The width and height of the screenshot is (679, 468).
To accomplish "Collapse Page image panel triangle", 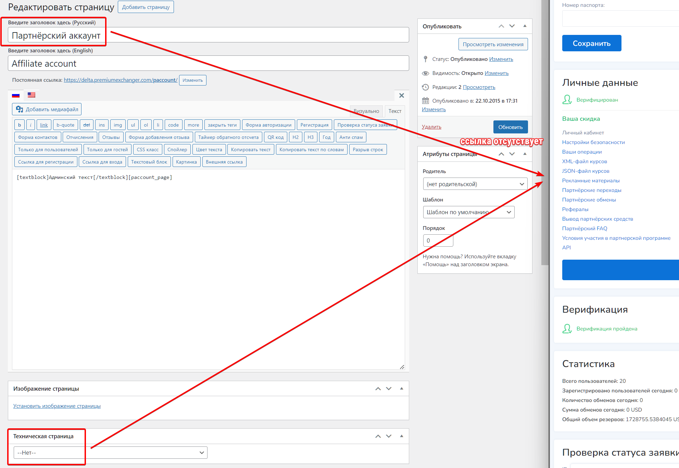I will tap(401, 389).
